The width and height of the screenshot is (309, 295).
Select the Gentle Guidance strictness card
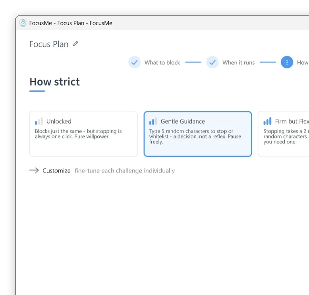[x=198, y=134]
